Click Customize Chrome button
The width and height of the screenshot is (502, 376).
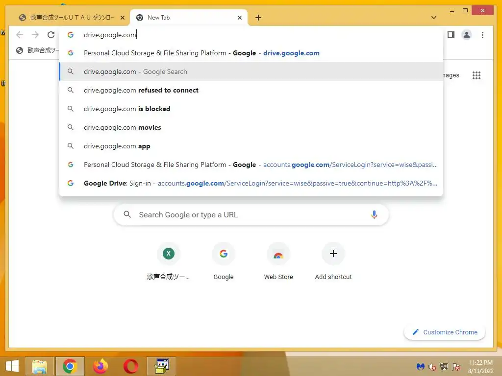[445, 332]
